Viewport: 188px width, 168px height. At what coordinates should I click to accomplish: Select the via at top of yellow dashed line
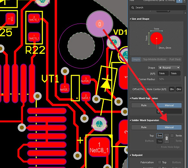[x=38, y=96]
